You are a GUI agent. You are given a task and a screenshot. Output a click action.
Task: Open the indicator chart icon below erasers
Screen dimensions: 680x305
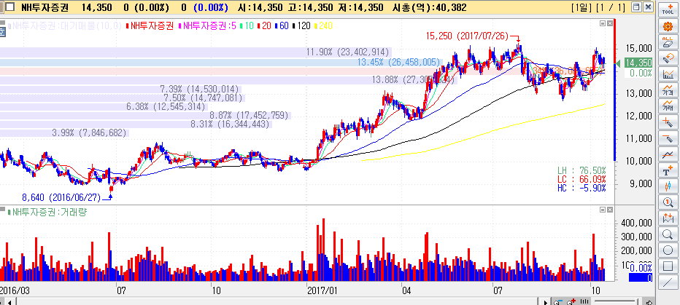[668, 74]
